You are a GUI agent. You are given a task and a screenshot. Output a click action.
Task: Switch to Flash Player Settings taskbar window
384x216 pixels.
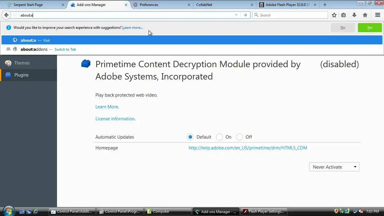tap(264, 211)
